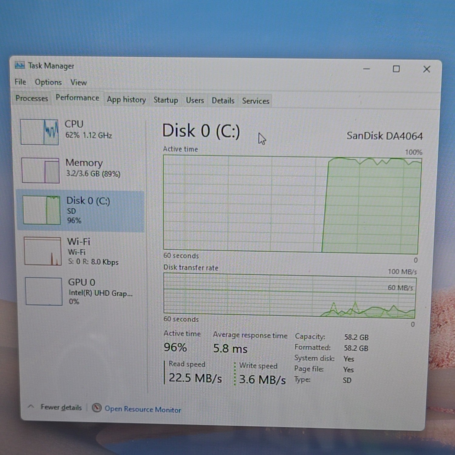Viewport: 455px width, 455px height.
Task: Switch to the App history tab
Action: 126,100
